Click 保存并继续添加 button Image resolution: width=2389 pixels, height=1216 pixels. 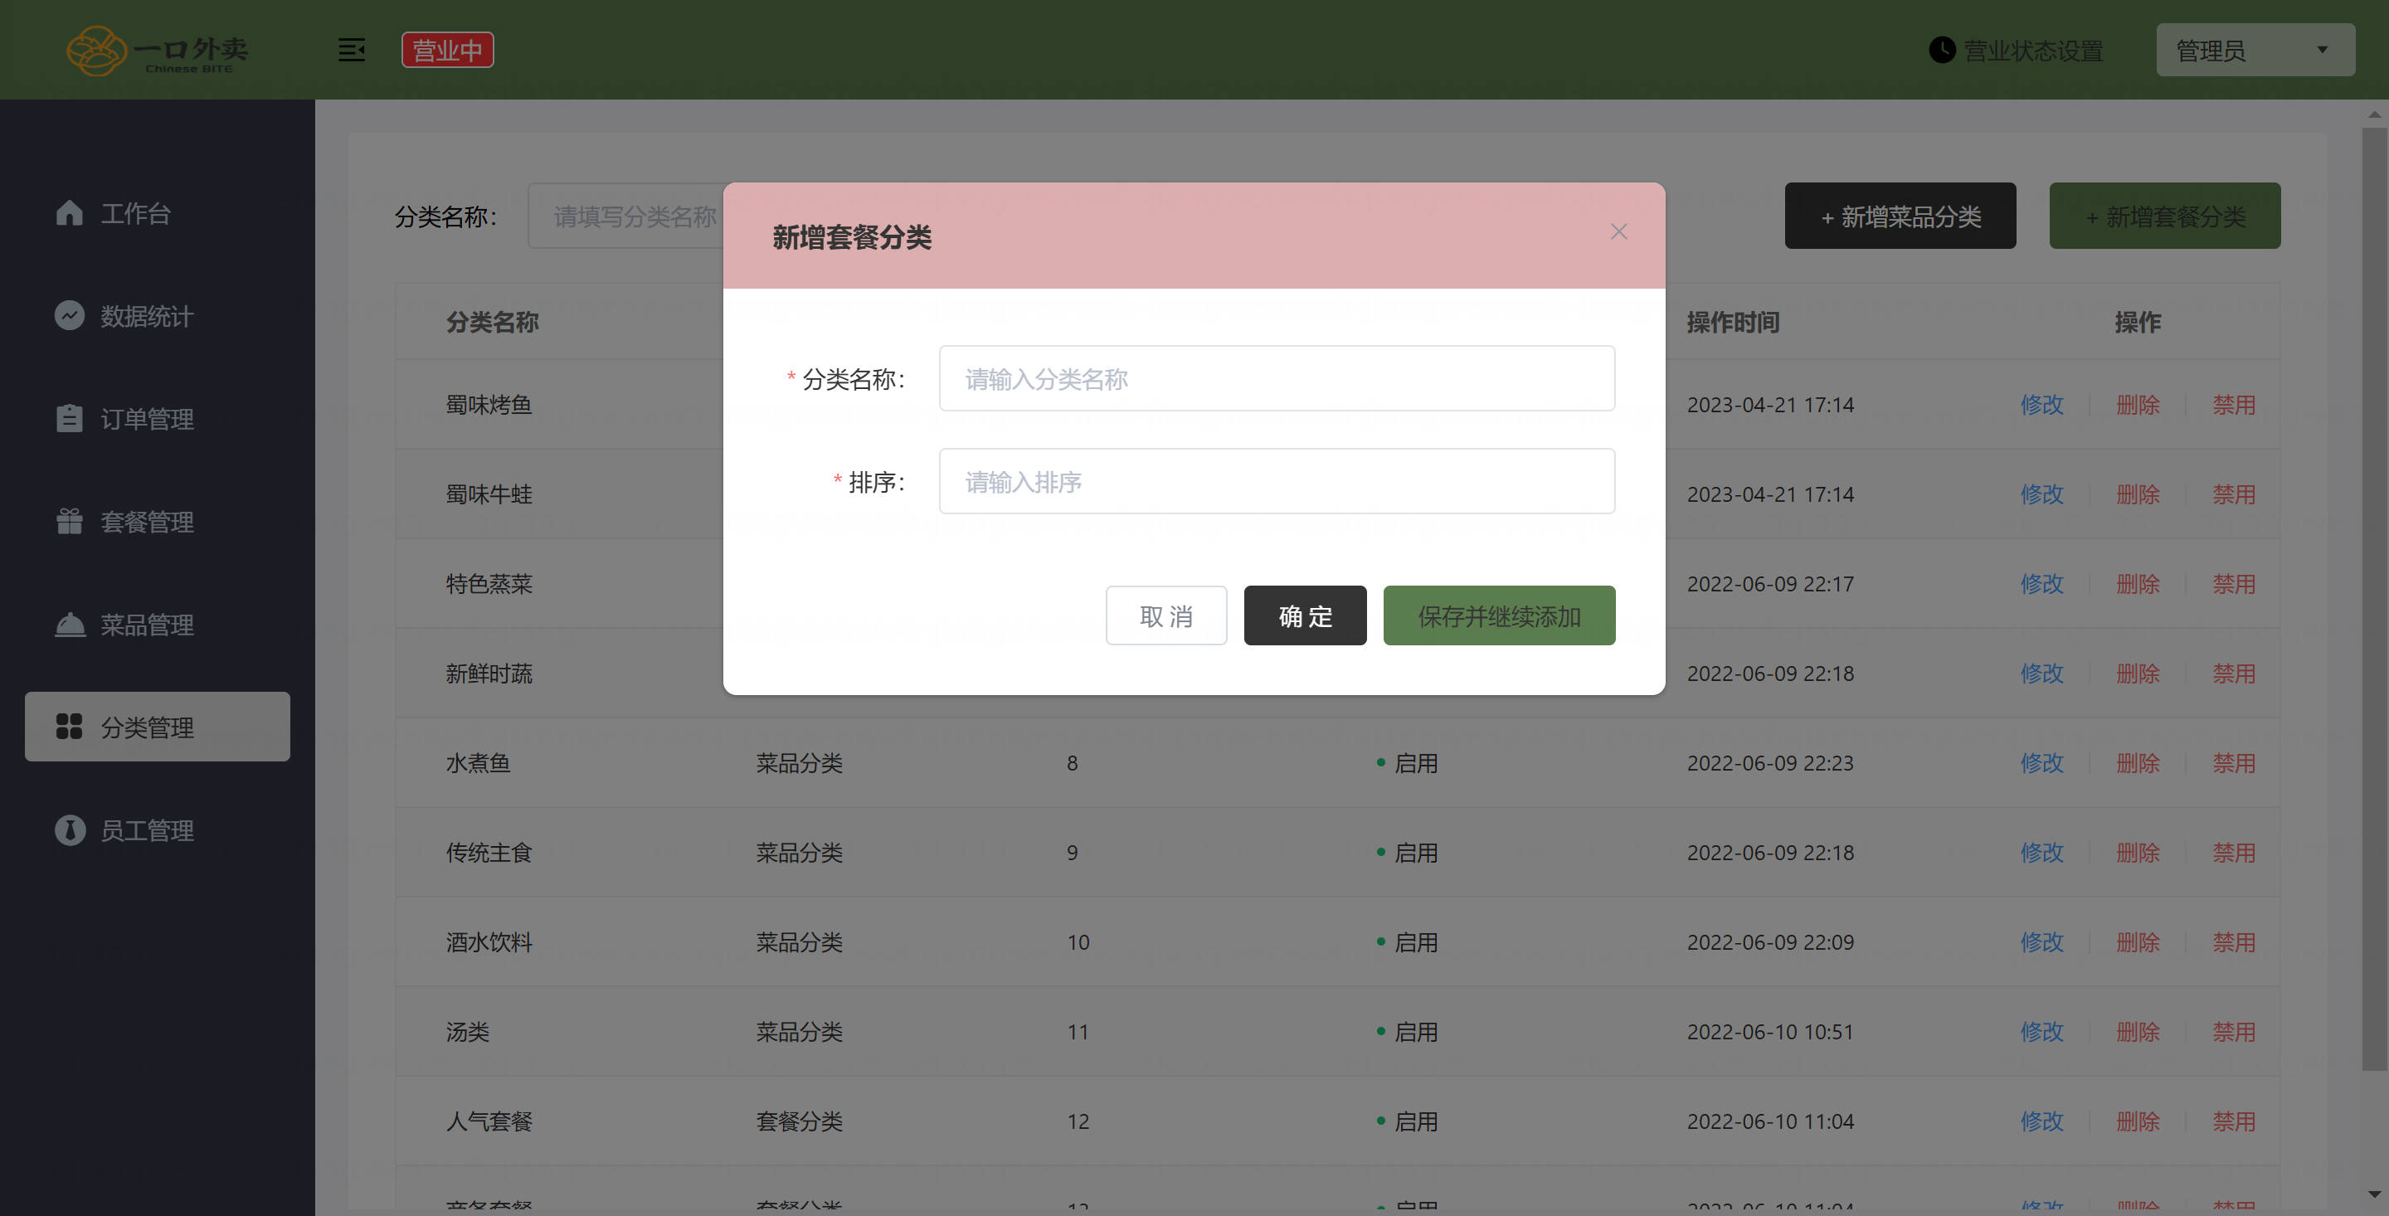[1499, 616]
